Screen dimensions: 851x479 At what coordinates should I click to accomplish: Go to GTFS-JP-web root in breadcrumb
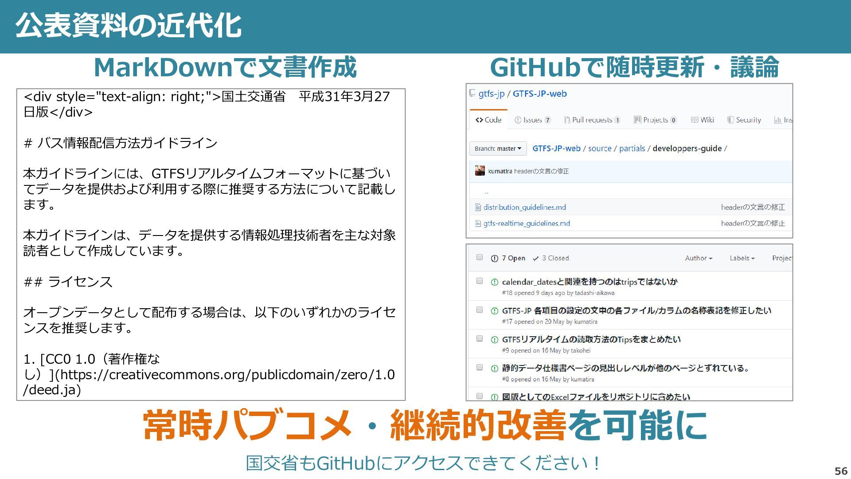coord(556,149)
